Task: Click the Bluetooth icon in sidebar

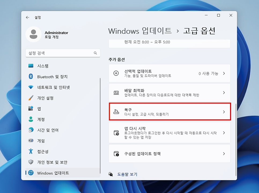Action: point(31,76)
